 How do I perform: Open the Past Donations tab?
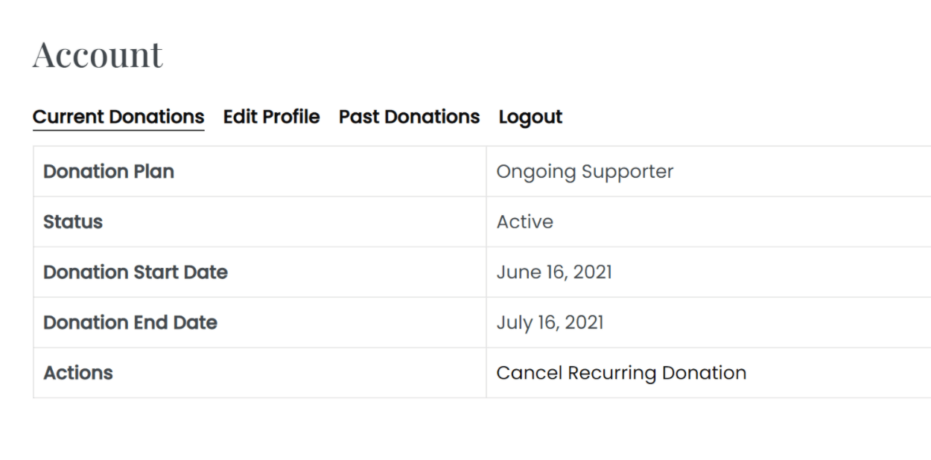point(408,117)
